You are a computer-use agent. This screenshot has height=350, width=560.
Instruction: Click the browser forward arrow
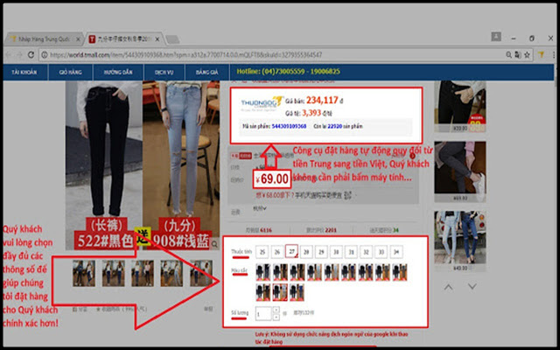(x=19, y=54)
